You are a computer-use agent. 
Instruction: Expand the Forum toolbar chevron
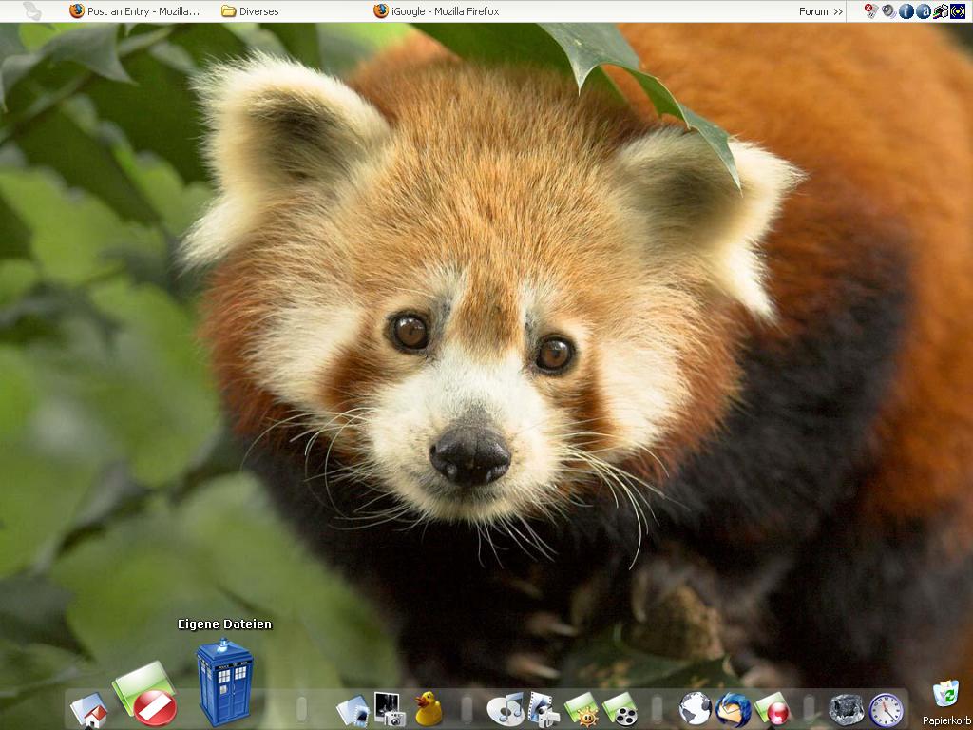click(x=837, y=11)
